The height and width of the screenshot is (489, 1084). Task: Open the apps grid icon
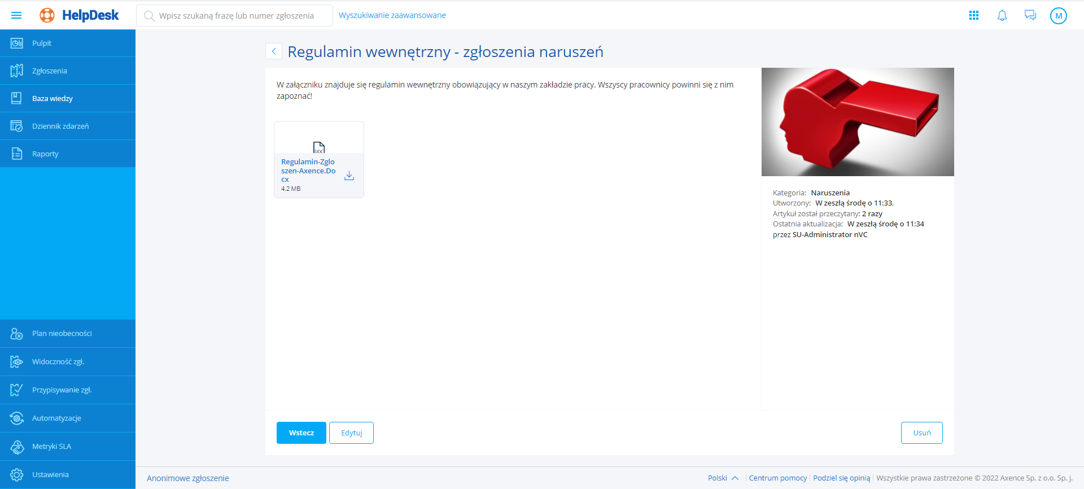[974, 15]
